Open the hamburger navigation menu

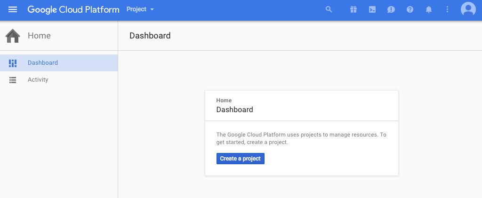[13, 9]
